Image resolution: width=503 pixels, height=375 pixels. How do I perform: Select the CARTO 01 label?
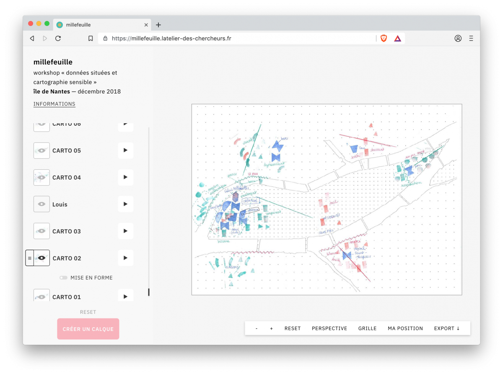click(x=67, y=297)
